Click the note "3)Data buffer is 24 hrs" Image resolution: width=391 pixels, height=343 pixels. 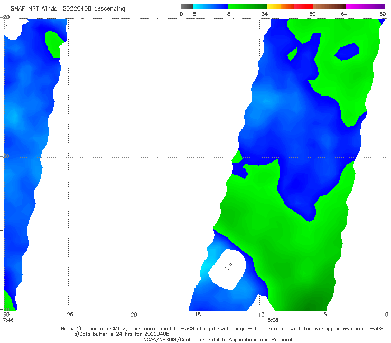point(122,334)
